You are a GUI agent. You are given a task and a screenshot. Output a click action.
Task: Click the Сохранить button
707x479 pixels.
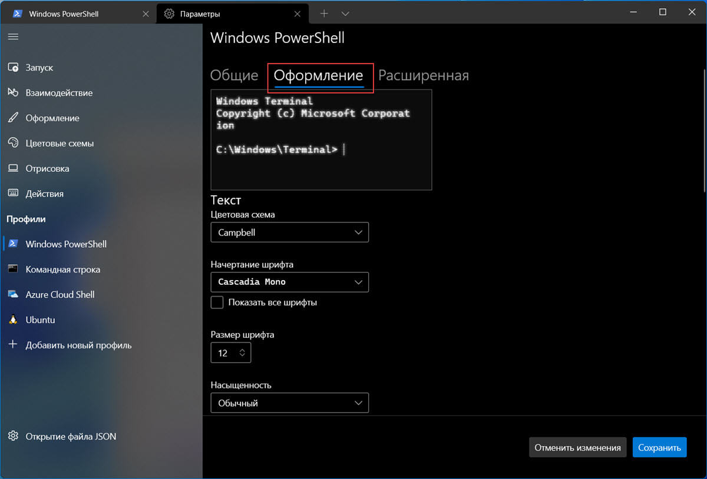pyautogui.click(x=659, y=447)
